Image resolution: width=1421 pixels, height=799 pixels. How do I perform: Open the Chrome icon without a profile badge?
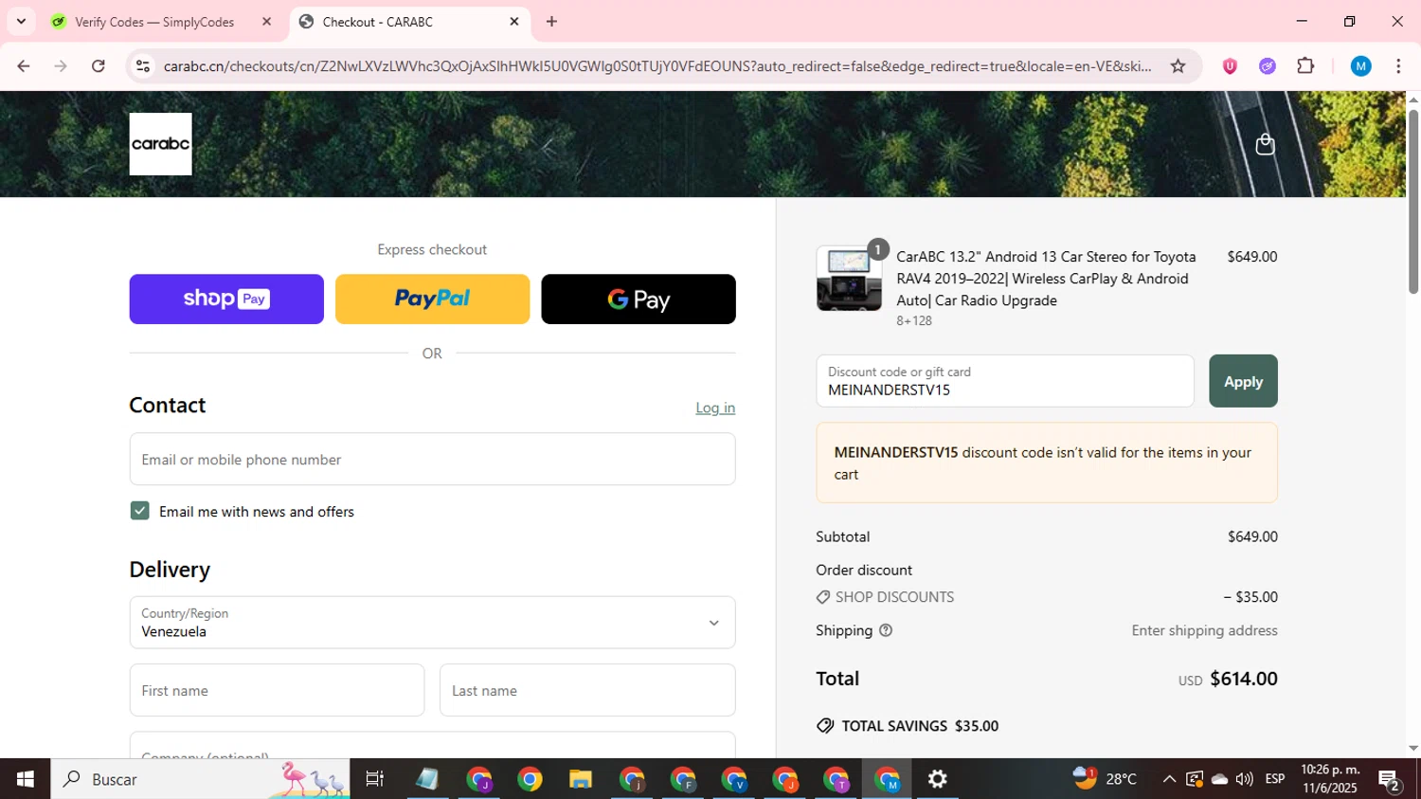click(x=530, y=779)
